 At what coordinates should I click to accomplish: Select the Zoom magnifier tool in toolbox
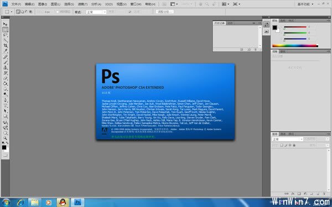point(5,138)
